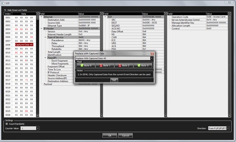The height and width of the screenshot is (142, 236).
Task: Select the URG field
Action: pyautogui.click(x=114, y=43)
